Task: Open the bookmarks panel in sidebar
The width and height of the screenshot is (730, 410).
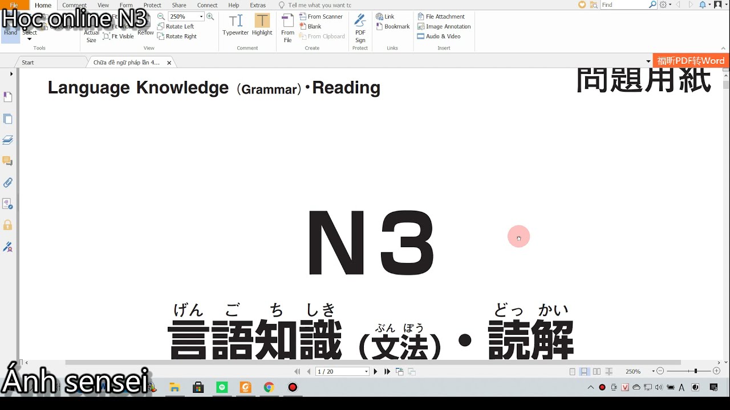Action: click(8, 97)
